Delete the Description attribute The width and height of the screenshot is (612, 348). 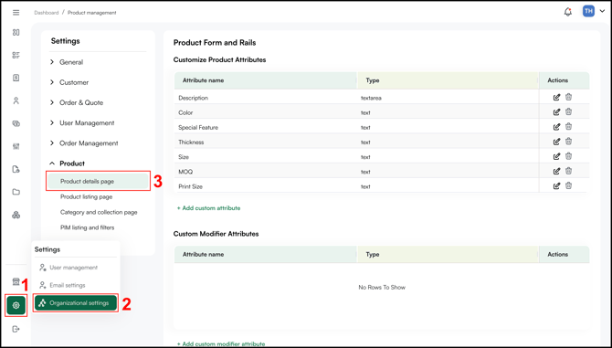[x=569, y=97]
